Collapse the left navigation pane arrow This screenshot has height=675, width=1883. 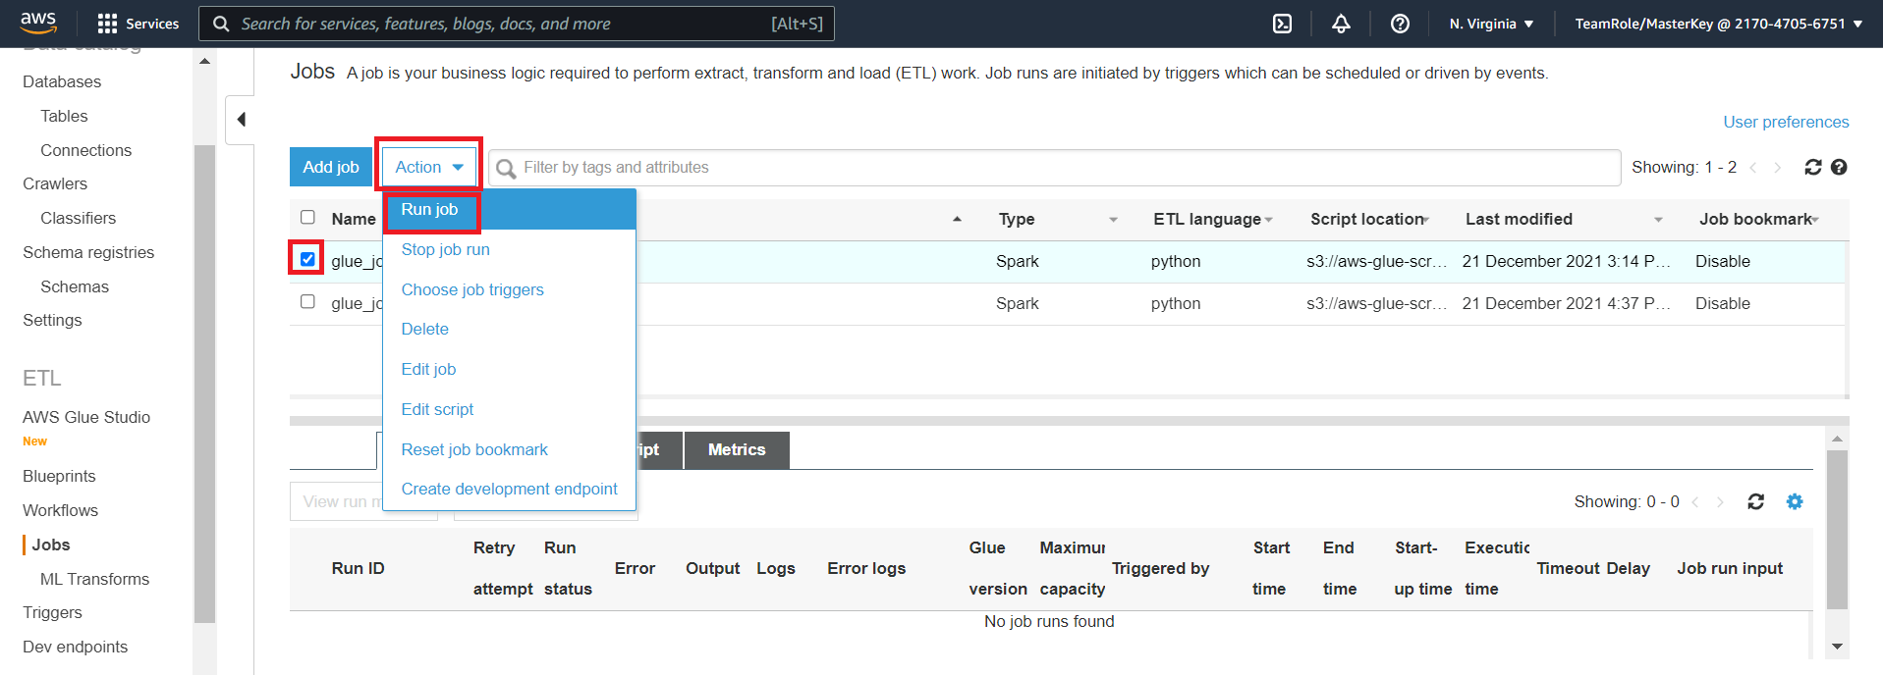click(x=241, y=120)
